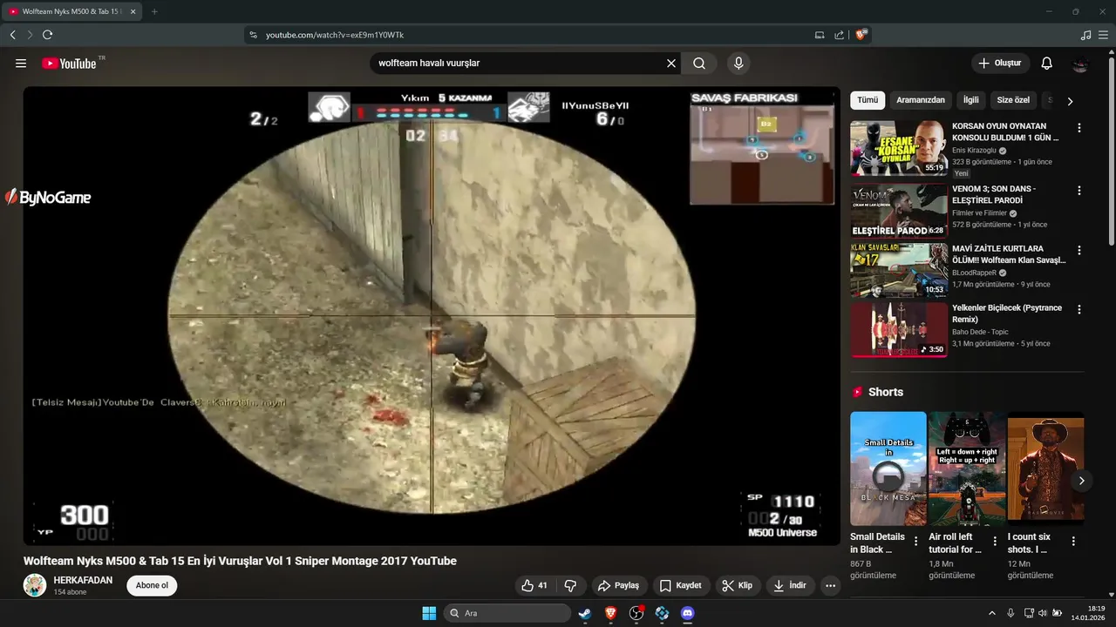
Task: Click the magnifier search button
Action: 699,64
